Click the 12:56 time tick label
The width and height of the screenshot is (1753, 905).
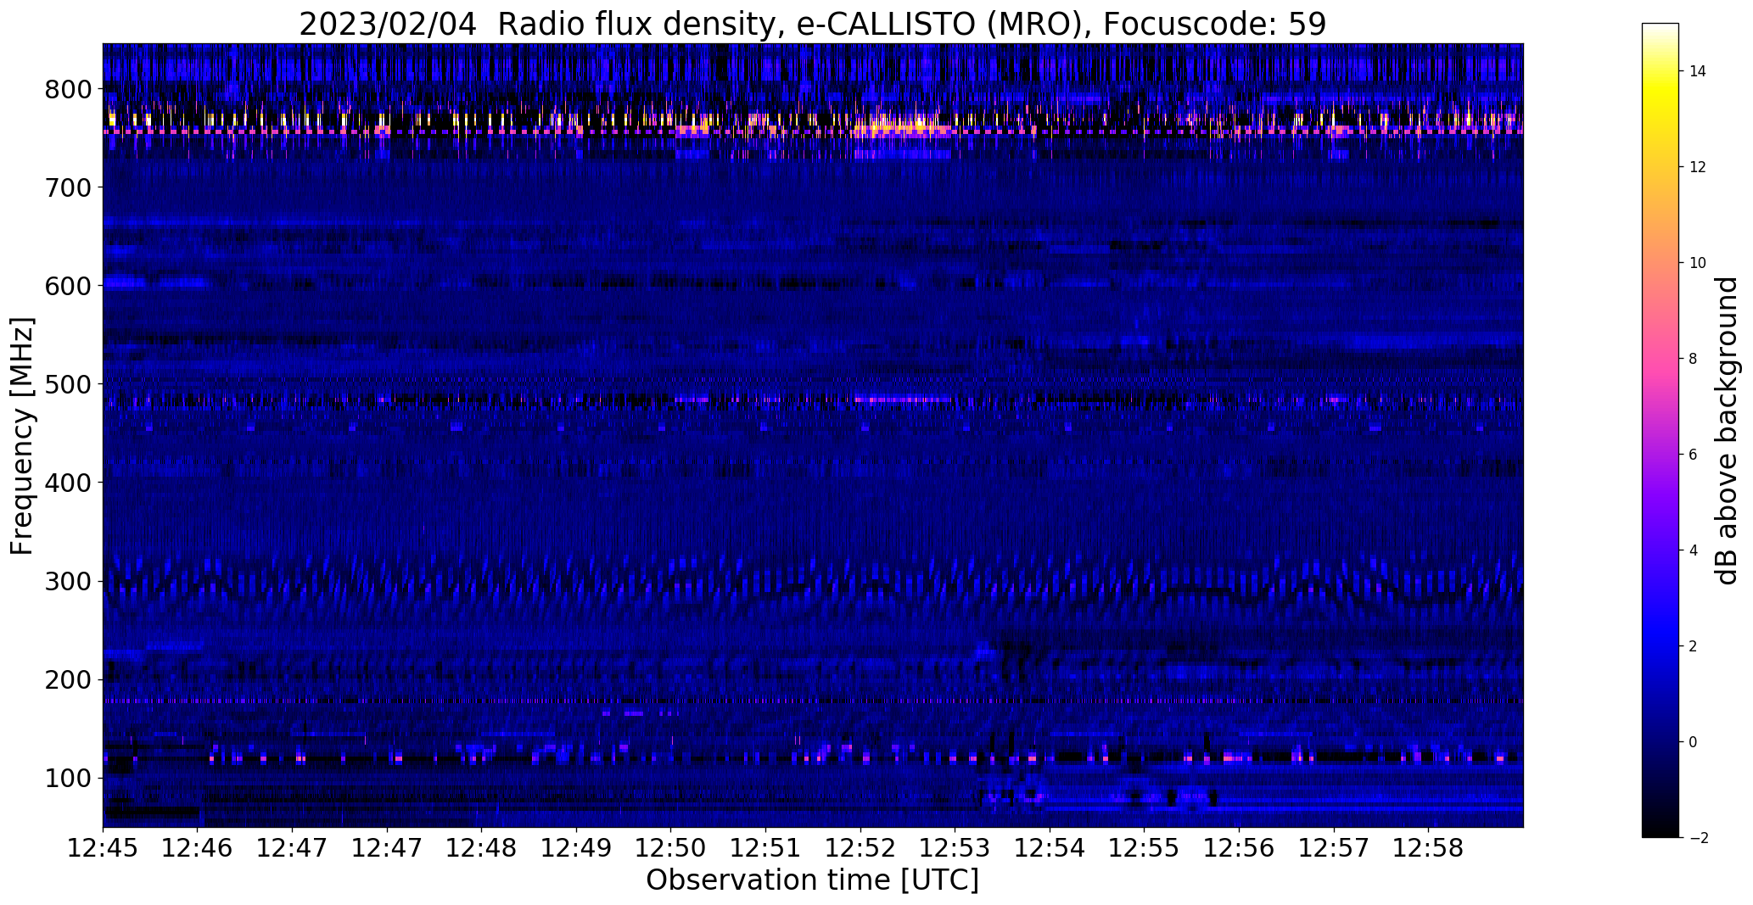pos(1239,848)
